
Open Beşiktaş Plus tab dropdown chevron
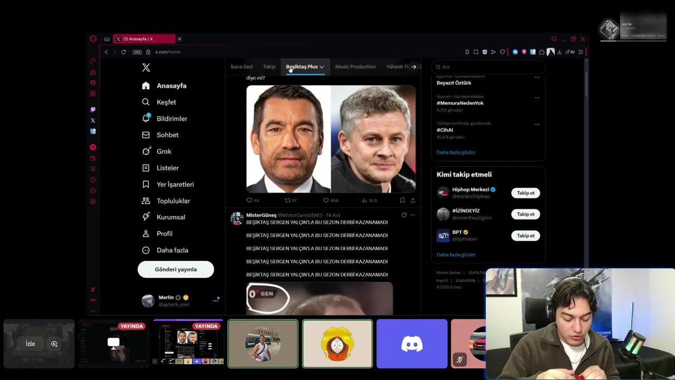pos(322,66)
